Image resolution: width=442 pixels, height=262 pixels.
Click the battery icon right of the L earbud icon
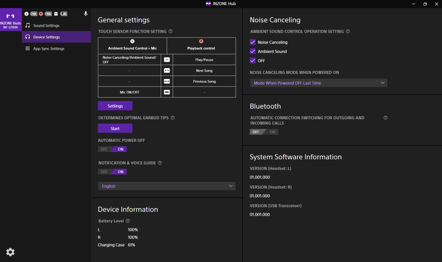pyautogui.click(x=34, y=14)
